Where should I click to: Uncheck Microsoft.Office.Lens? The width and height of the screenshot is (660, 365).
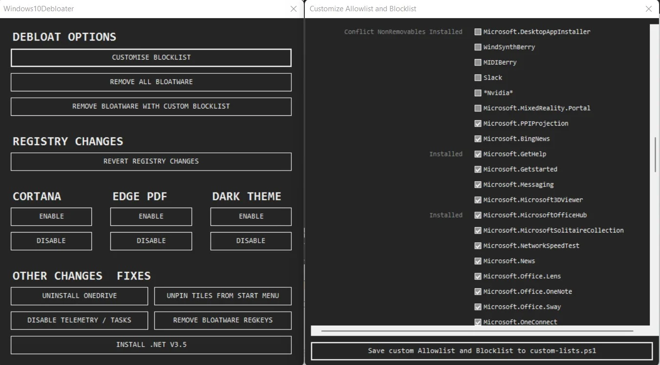point(478,276)
